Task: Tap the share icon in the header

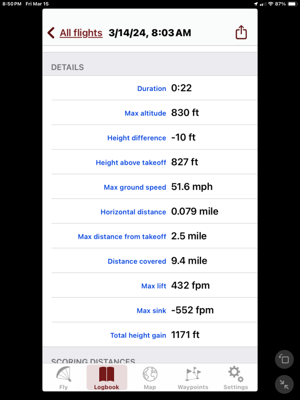Action: tap(241, 32)
